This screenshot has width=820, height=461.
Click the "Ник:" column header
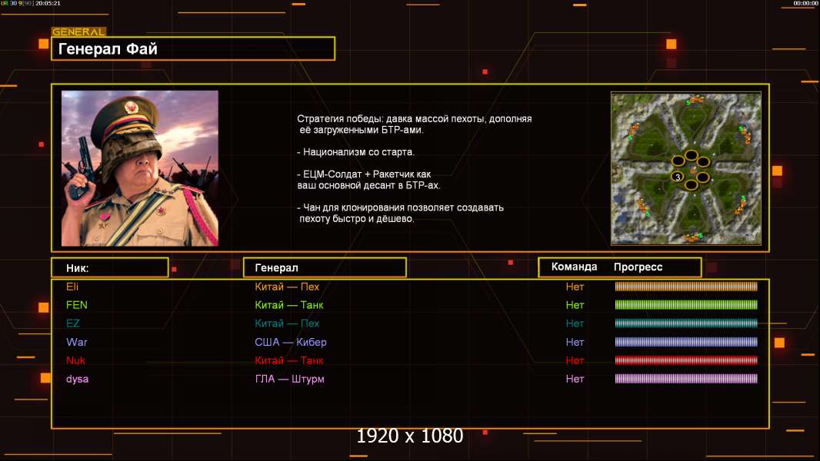pos(110,268)
